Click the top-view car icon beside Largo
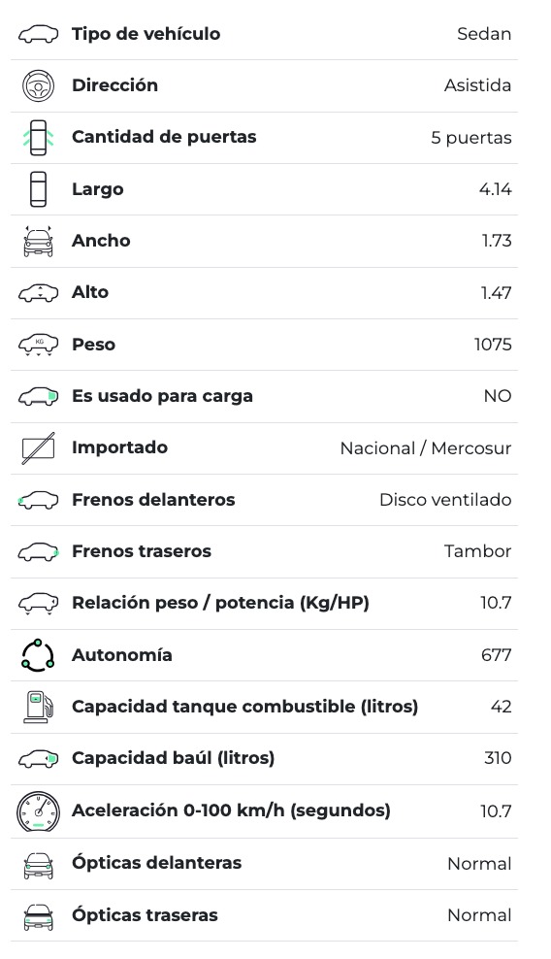Screen dimensions: 551x959 [x=38, y=189]
